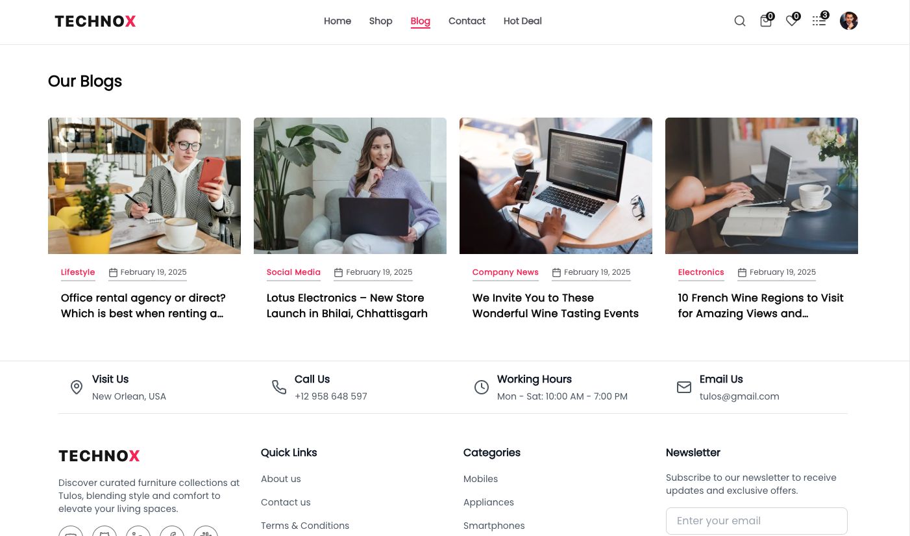Go to the Home menu item
910x536 pixels.
(338, 21)
